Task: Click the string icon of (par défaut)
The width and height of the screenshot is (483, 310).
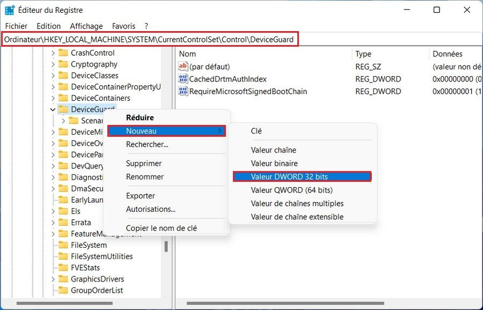Action: coord(183,67)
